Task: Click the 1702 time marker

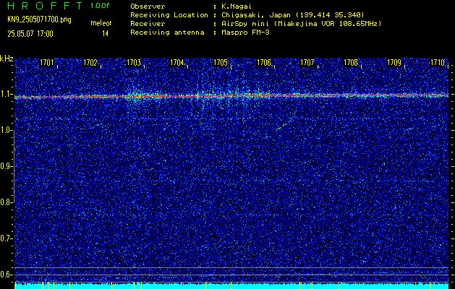Action: [90, 62]
